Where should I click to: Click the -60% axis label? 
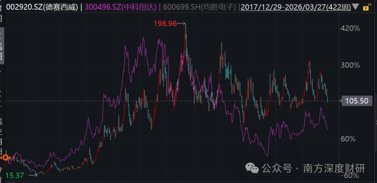tap(350, 175)
